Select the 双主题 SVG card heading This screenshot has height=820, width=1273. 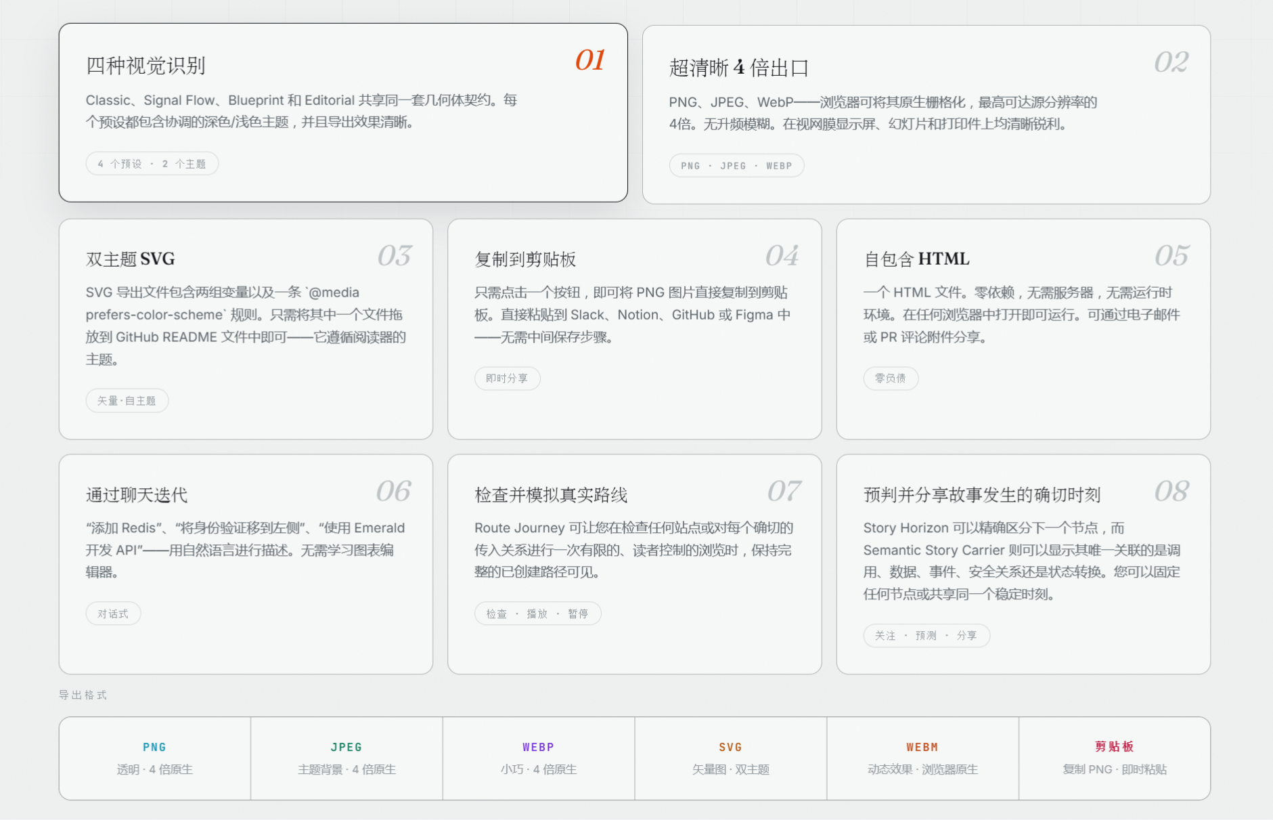point(131,259)
